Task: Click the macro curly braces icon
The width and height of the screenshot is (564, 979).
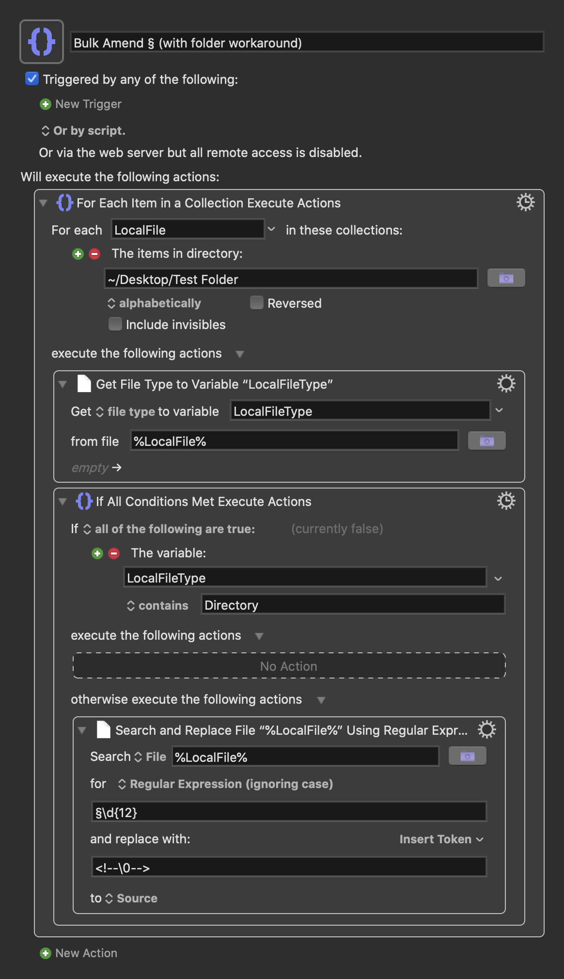Action: 42,42
